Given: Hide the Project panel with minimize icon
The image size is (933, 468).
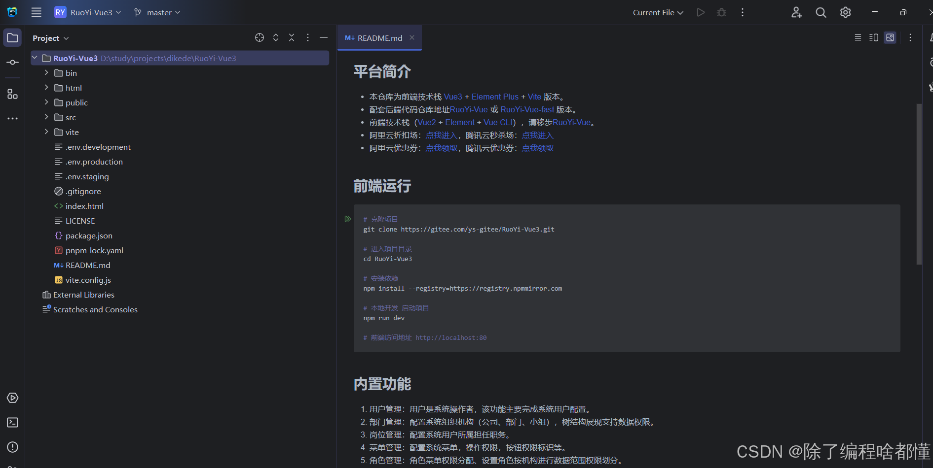Looking at the screenshot, I should [x=324, y=37].
